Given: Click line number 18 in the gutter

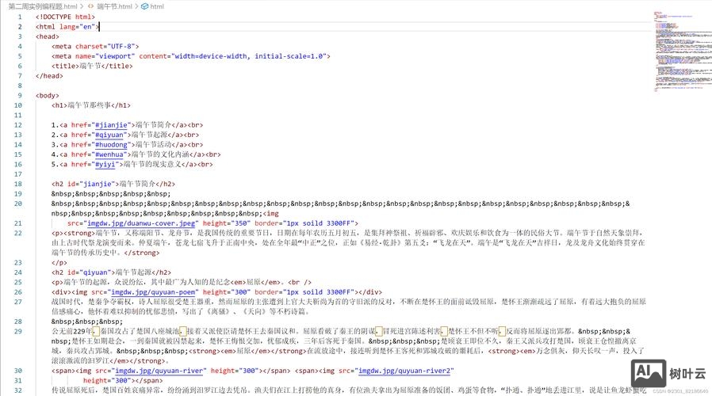Looking at the screenshot, I should 18,184.
